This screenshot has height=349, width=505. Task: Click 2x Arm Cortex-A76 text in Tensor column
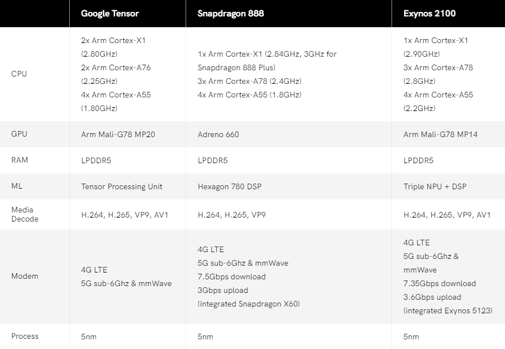[116, 67]
